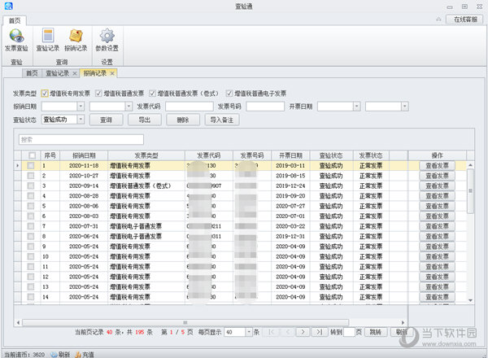The image size is (488, 358).
Task: Close the 查验记录 tab
Action: [75, 73]
